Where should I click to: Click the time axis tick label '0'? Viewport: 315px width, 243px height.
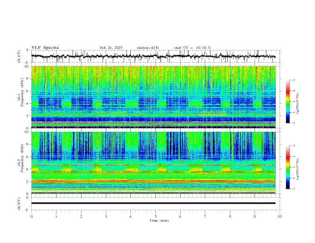click(31, 216)
